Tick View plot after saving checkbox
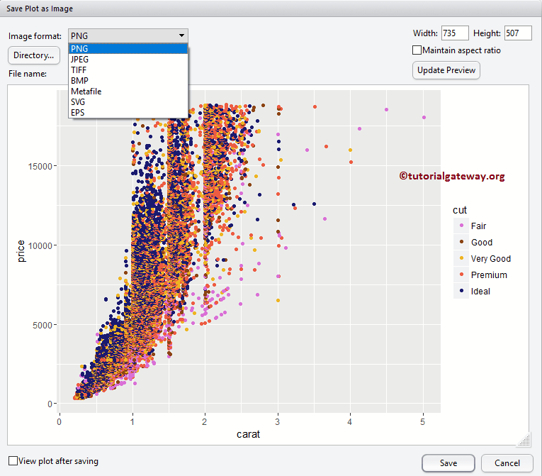542x476 pixels. [13, 461]
